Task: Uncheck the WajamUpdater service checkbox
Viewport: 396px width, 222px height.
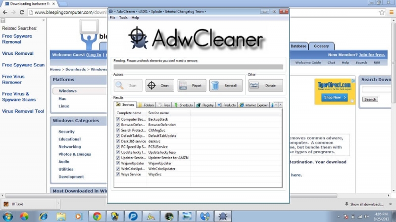Action: click(118, 163)
